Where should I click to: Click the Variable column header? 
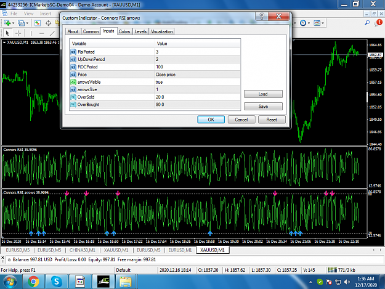coord(112,44)
